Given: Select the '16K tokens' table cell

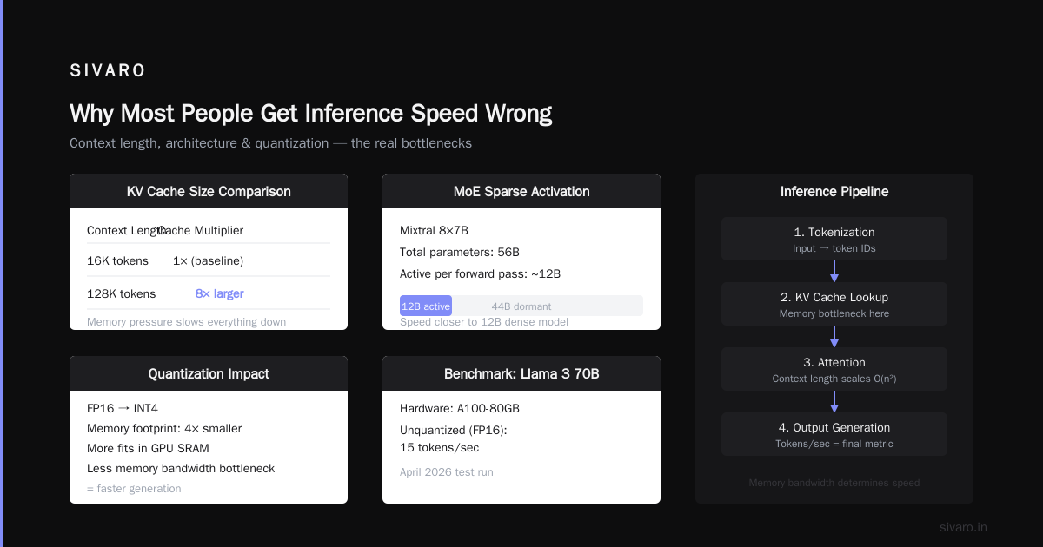Looking at the screenshot, I should (x=117, y=260).
